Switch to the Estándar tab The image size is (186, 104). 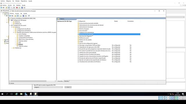66,81
